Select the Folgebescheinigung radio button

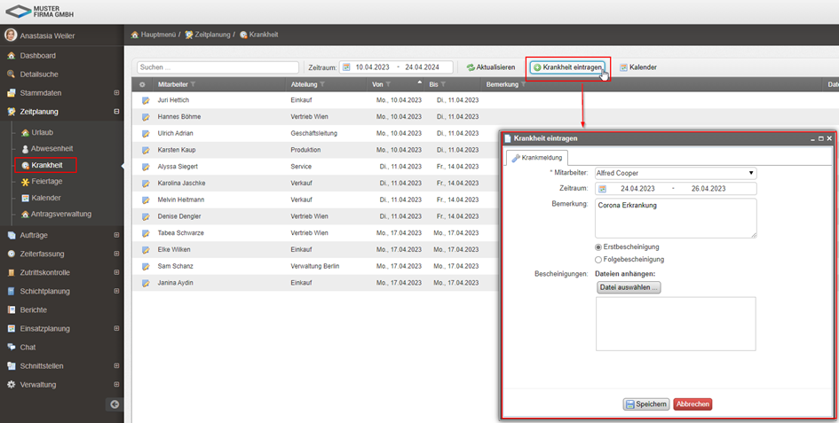point(598,260)
